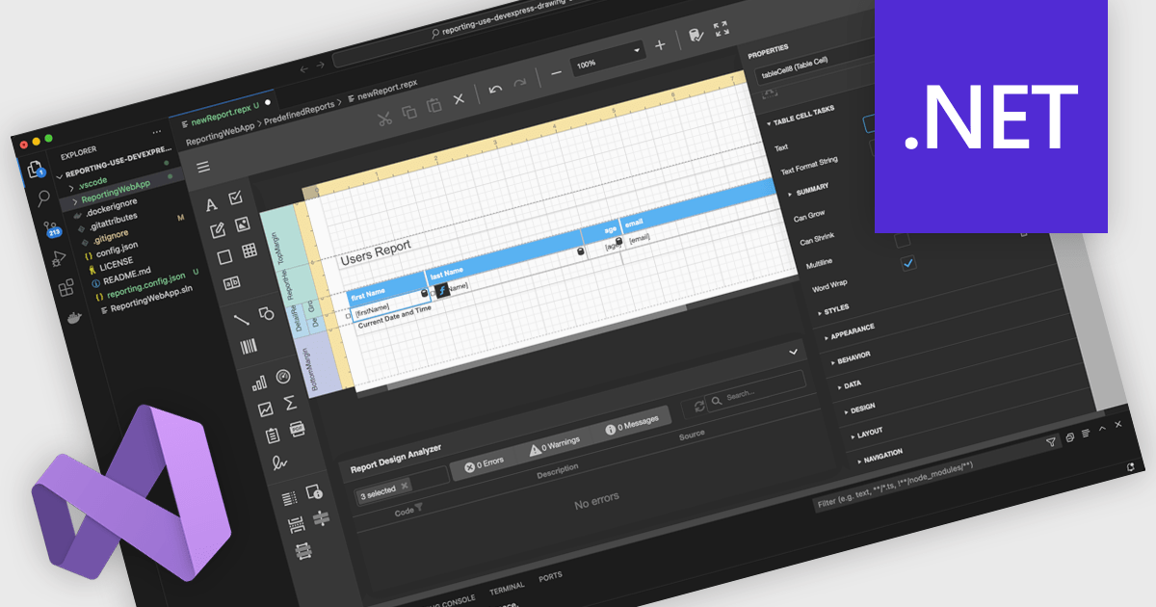Switch to the newReport.repx editor tab
This screenshot has height=607, width=1156.
click(x=222, y=120)
